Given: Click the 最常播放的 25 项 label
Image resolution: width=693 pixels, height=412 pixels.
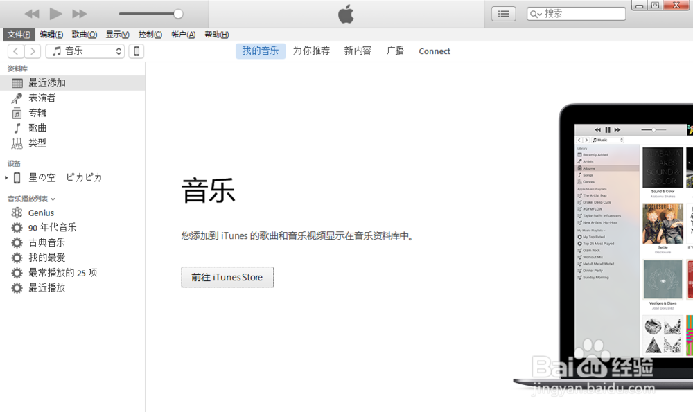Looking at the screenshot, I should [x=63, y=273].
